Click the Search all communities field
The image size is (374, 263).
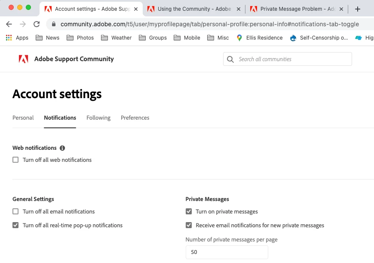pyautogui.click(x=288, y=59)
